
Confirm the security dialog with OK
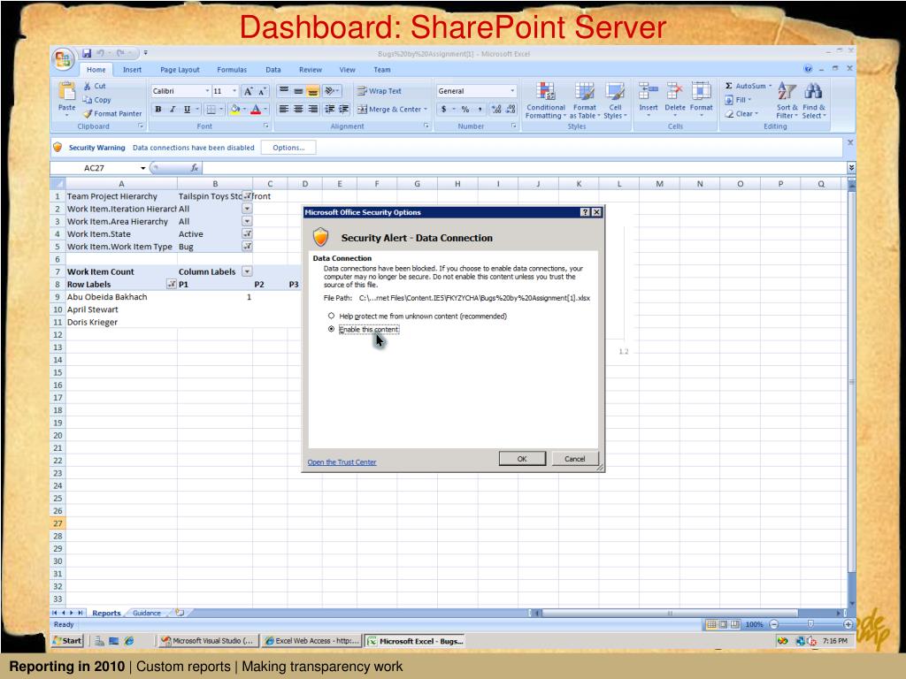point(522,459)
